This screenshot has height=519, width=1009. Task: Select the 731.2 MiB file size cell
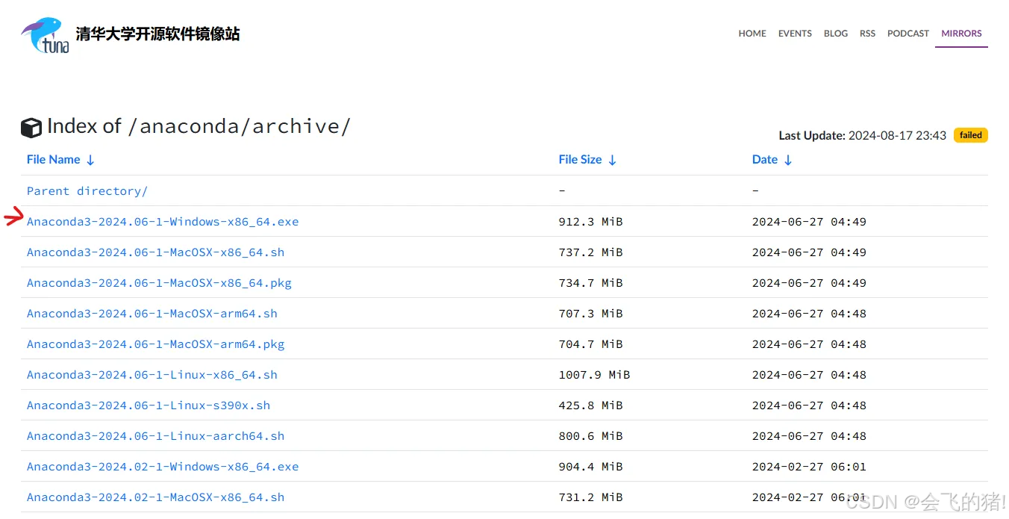click(x=590, y=497)
